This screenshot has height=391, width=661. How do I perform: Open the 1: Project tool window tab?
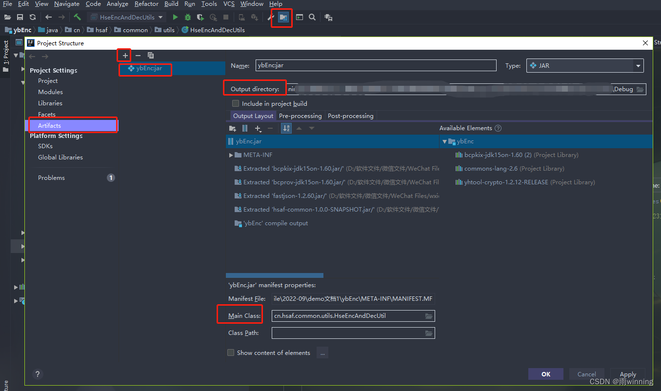point(6,56)
